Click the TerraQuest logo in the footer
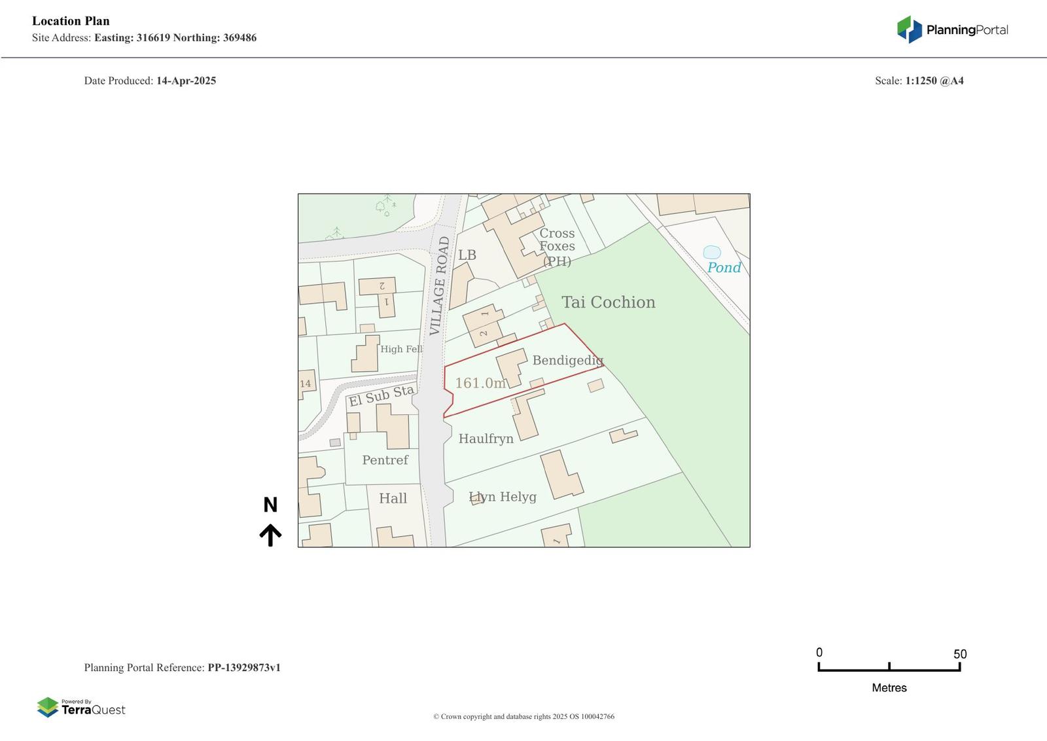The image size is (1047, 741). pos(80,707)
